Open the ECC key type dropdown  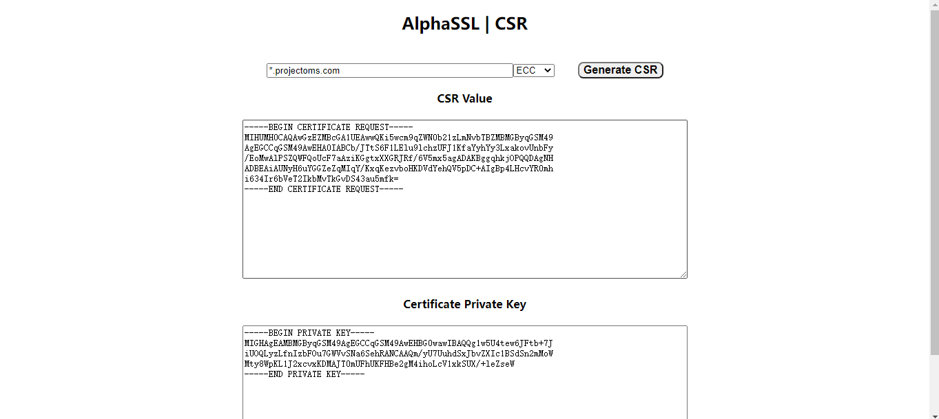tap(533, 71)
